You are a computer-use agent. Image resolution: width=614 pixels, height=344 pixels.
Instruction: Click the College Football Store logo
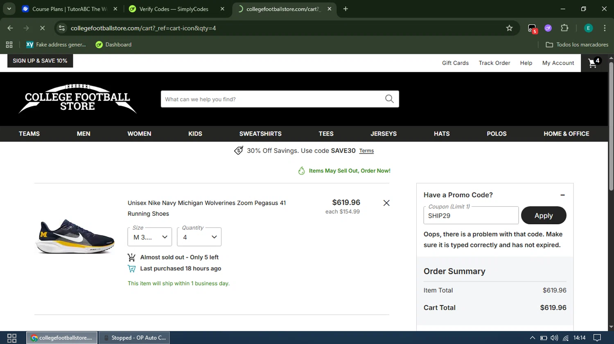pyautogui.click(x=77, y=99)
